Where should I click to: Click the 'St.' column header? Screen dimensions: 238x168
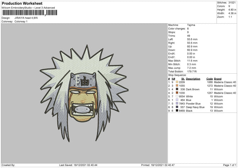click(183, 79)
